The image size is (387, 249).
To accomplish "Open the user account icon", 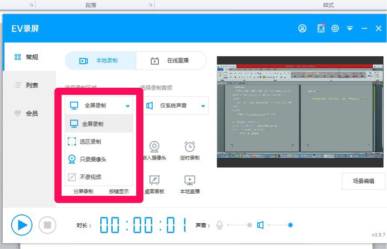I will pos(302,28).
